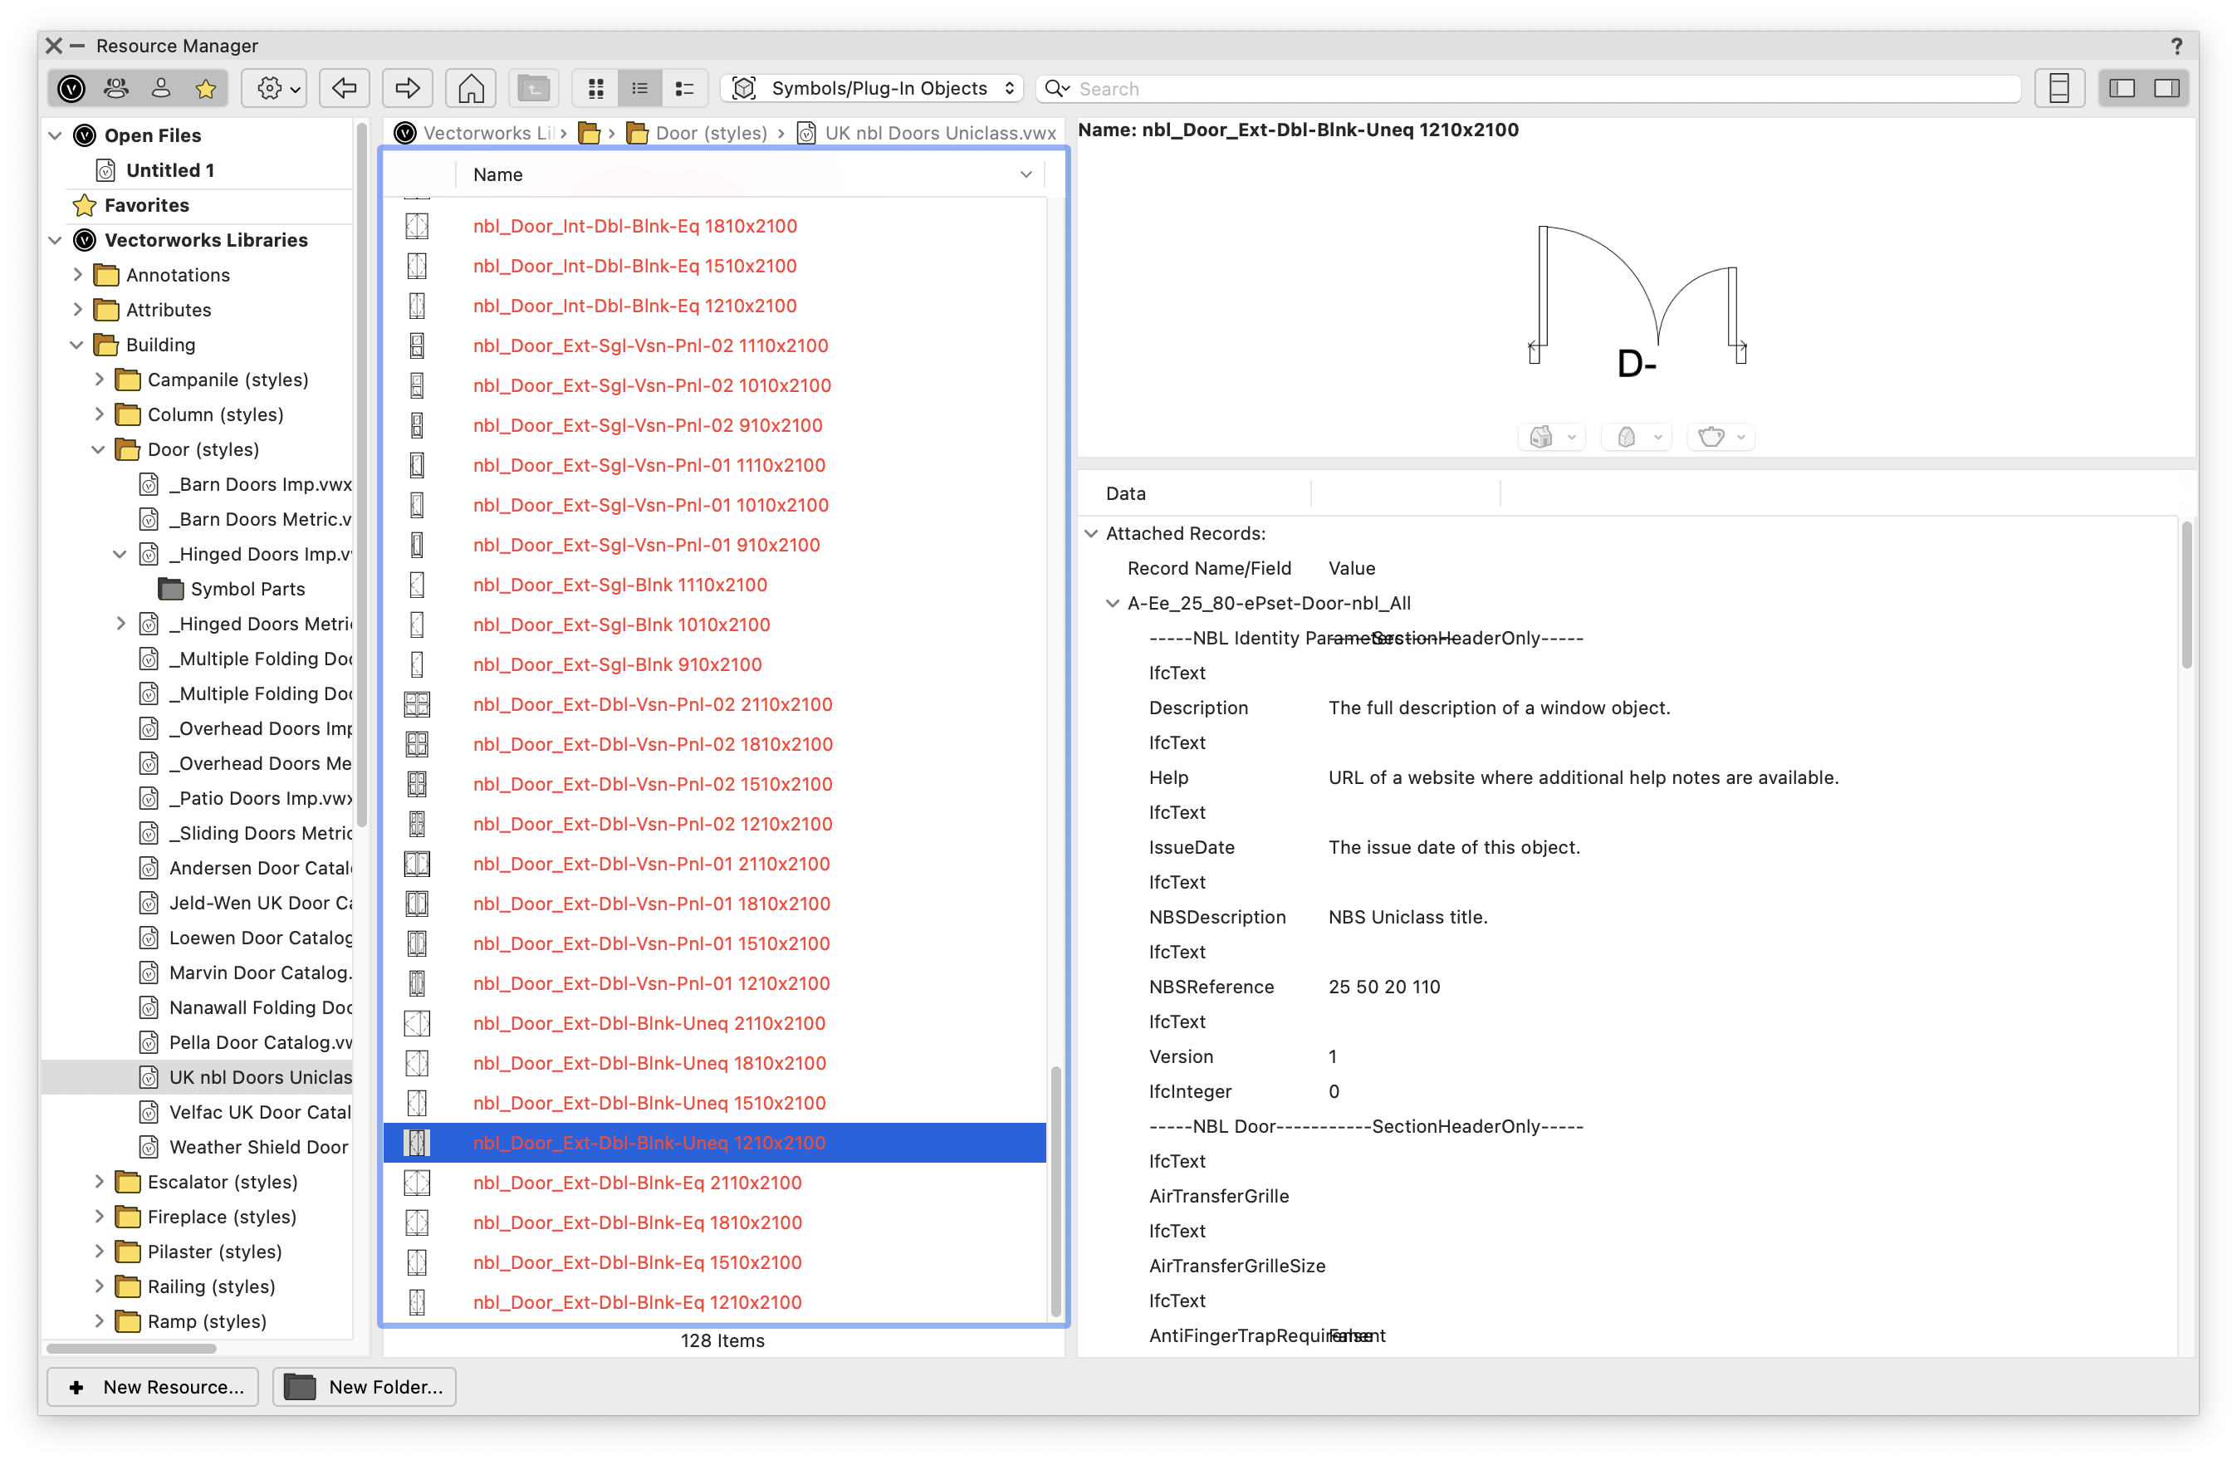
Task: Toggle the right preview pane layout
Action: coord(2167,87)
